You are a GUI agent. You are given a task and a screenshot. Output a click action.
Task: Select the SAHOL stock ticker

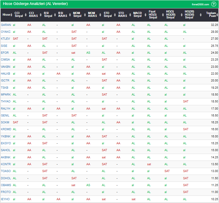[x=6, y=150]
